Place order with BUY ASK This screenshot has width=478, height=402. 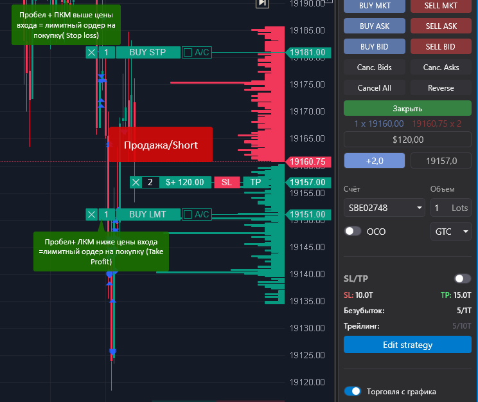click(x=375, y=26)
